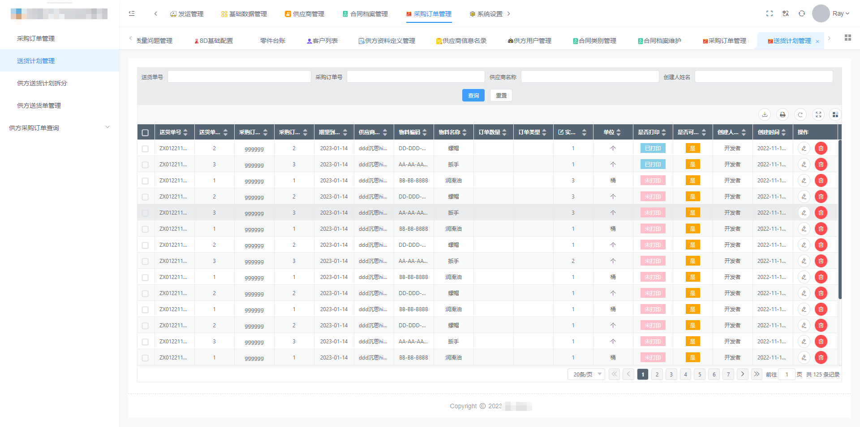Open the 合同档案管理 top menu
The image size is (860, 427).
tap(365, 14)
